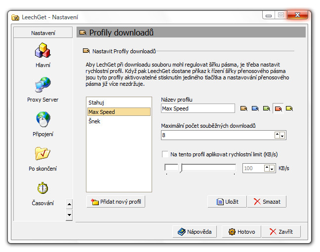Confirm settings with Hotovo button
This screenshot has height=252, width=320.
pyautogui.click(x=241, y=232)
